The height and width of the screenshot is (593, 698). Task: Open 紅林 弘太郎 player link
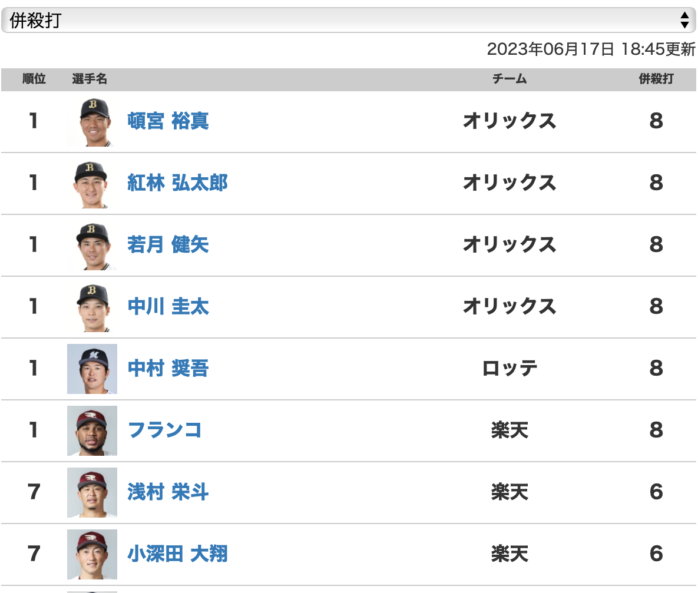(178, 183)
